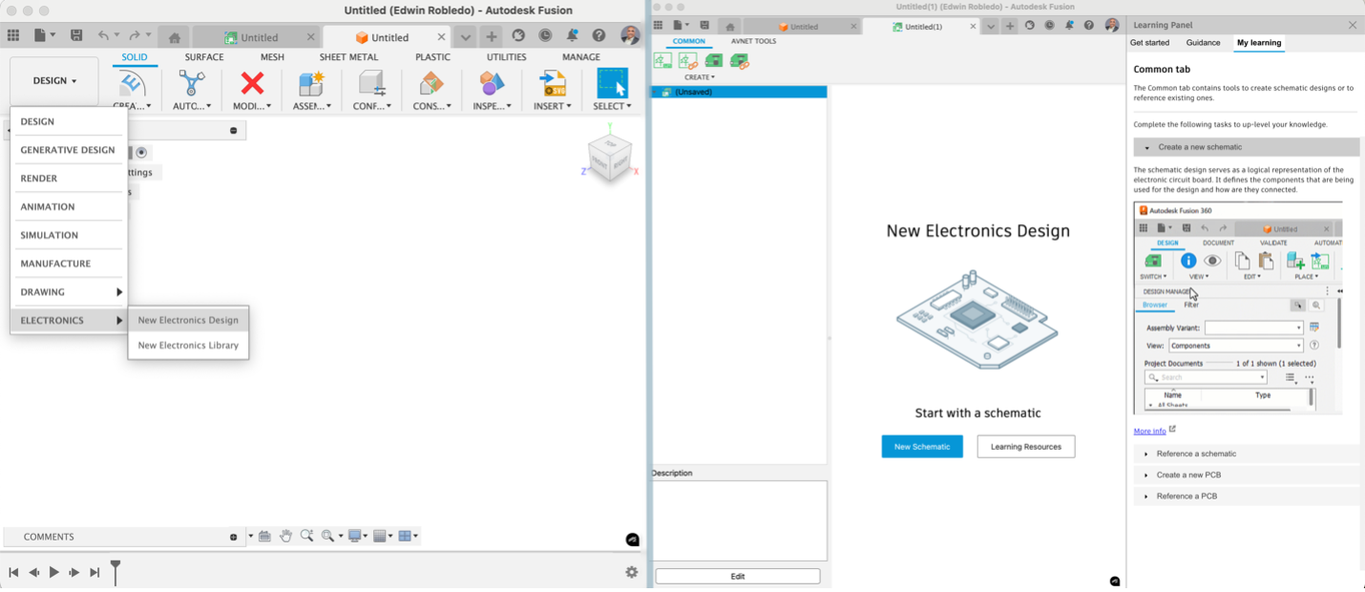Choose New Electronics Library from the Electronics submenu
The width and height of the screenshot is (1365, 592).
[x=188, y=345]
